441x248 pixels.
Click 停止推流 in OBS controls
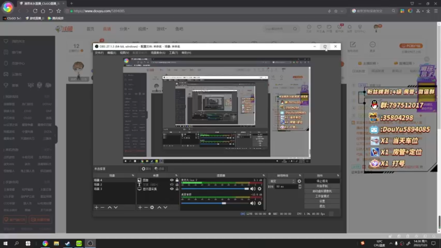click(x=322, y=181)
